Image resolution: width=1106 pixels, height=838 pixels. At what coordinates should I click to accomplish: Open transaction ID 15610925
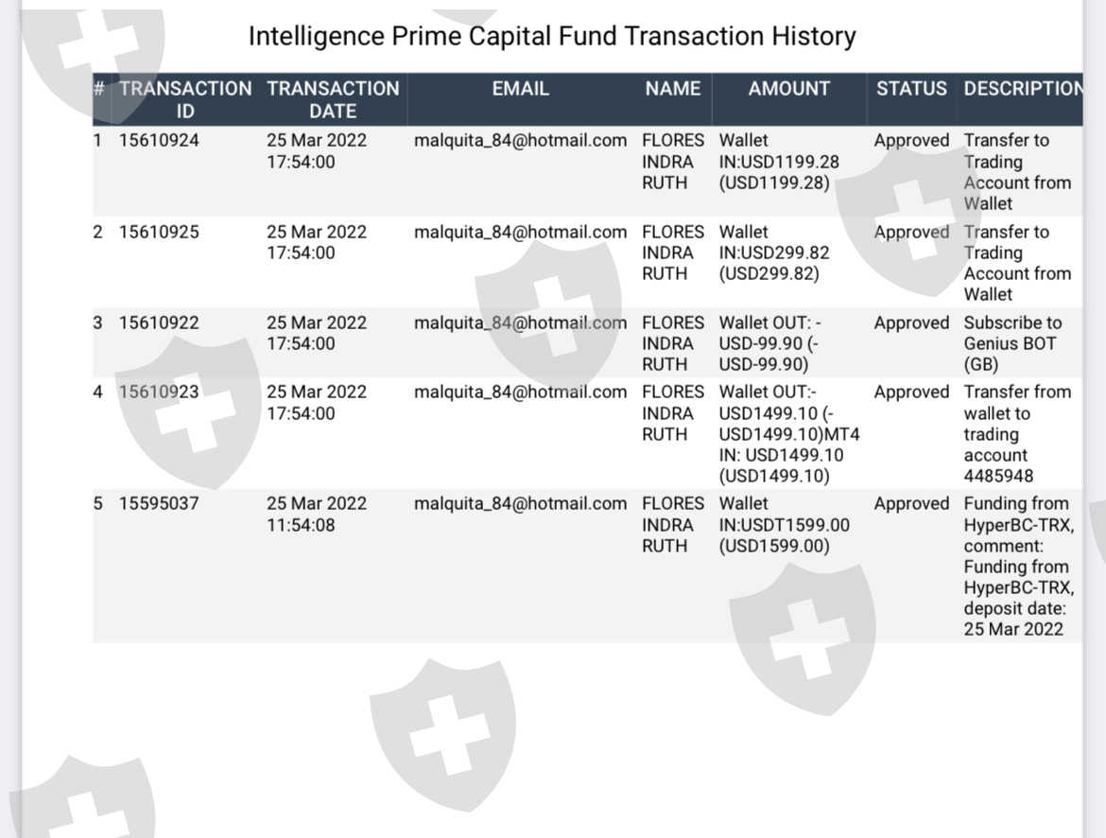(159, 232)
